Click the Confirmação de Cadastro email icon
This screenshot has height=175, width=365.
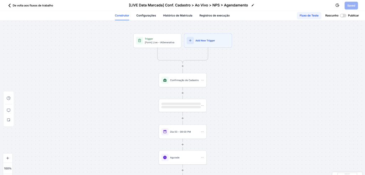[x=165, y=80]
